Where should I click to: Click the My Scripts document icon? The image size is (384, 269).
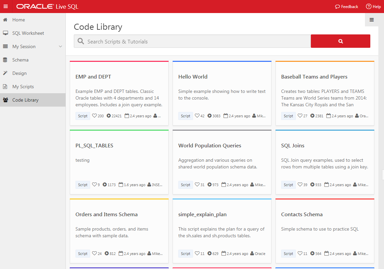(5, 86)
